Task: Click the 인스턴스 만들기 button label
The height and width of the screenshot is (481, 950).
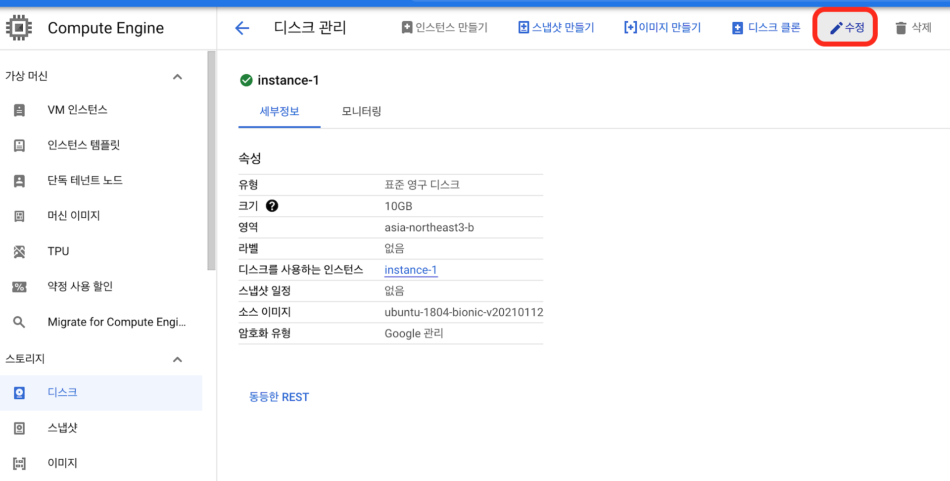Action: tap(452, 28)
